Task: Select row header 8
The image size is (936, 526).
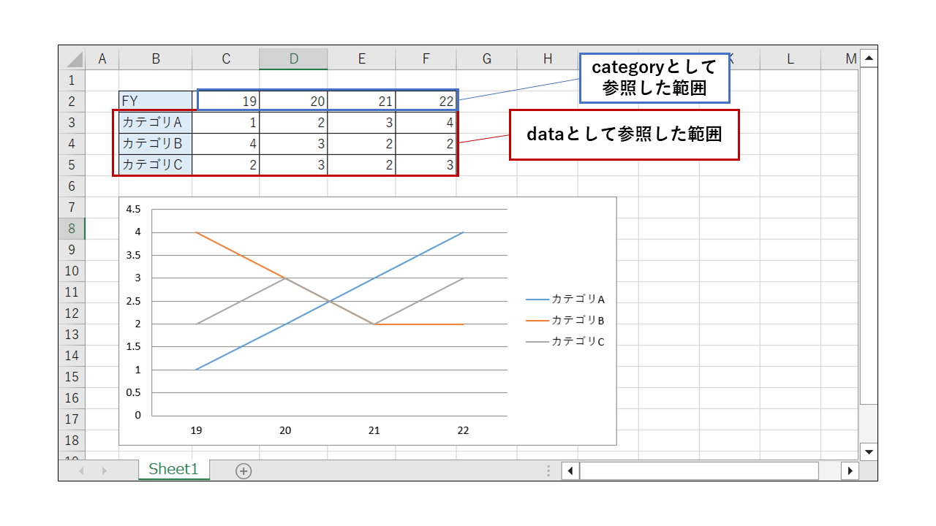Action: pos(72,229)
